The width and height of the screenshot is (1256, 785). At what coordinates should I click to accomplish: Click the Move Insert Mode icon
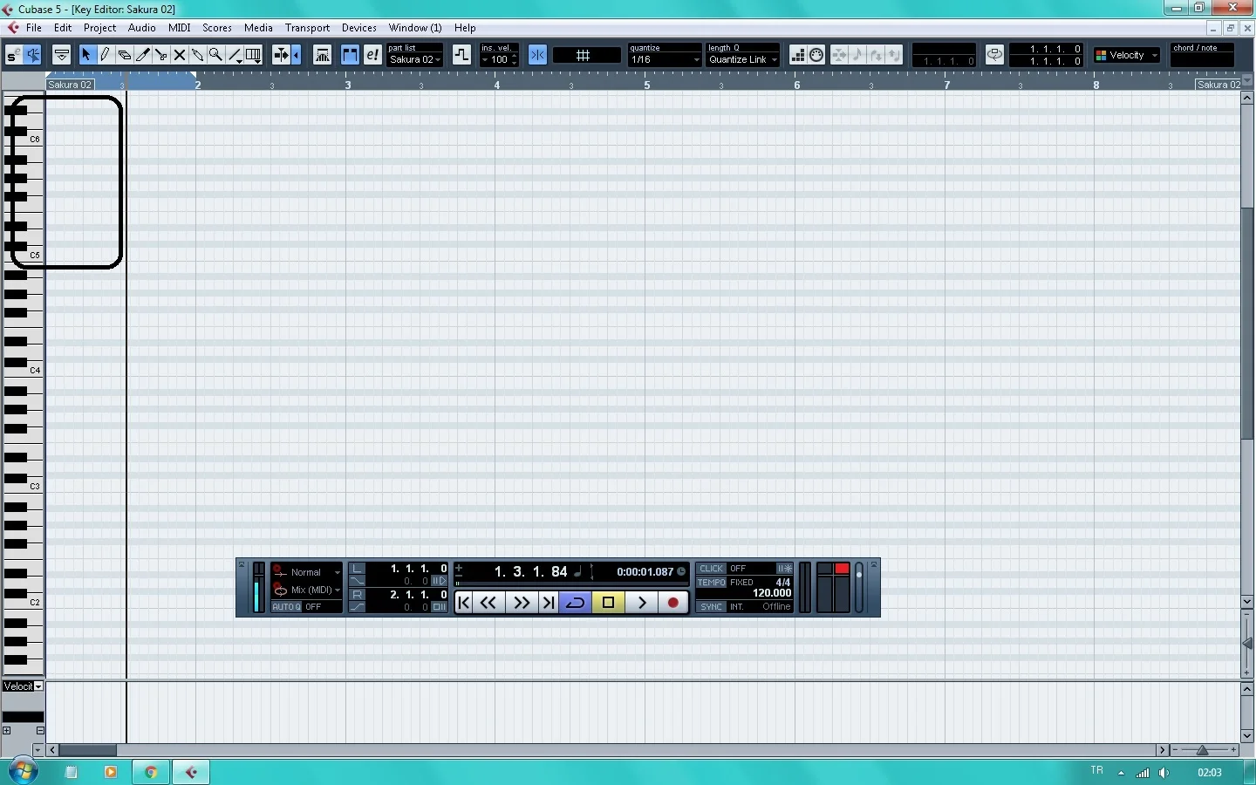click(839, 55)
